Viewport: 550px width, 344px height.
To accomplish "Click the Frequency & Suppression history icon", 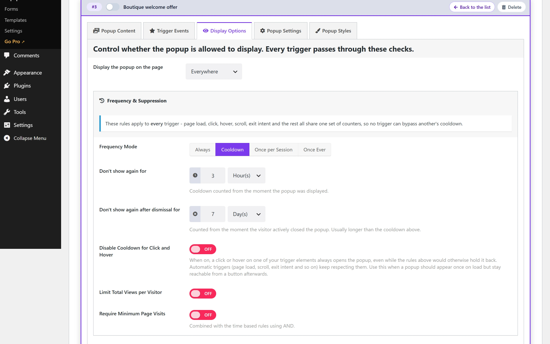I will [x=102, y=101].
